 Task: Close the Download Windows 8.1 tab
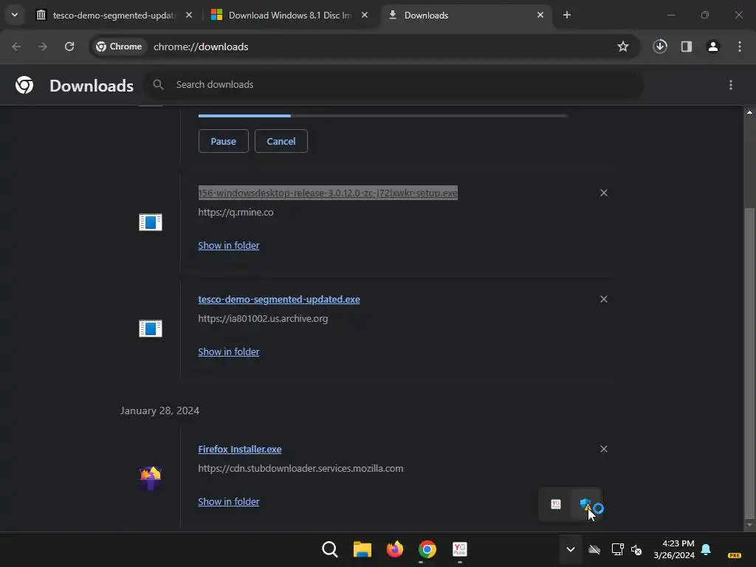click(365, 15)
